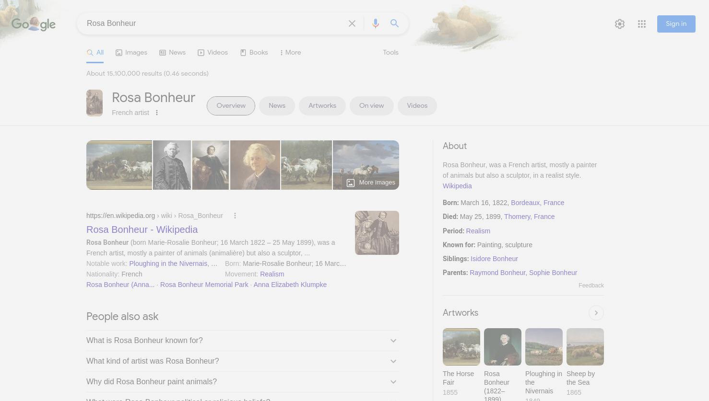This screenshot has height=401, width=709.
Task: Click the Rosa Bonheur search input field
Action: click(x=213, y=23)
